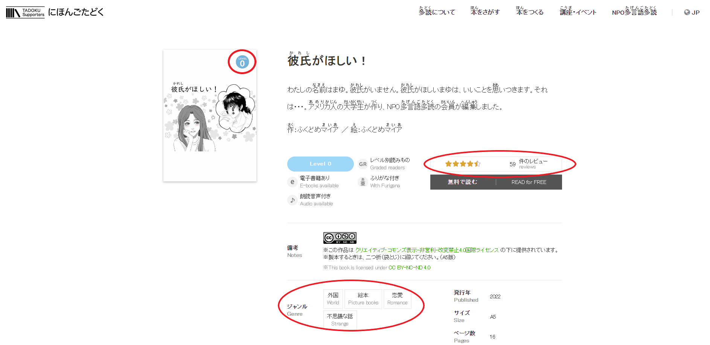Click the GR graded readers icon
Viewport: 710px width, 345px height.
[x=363, y=164]
